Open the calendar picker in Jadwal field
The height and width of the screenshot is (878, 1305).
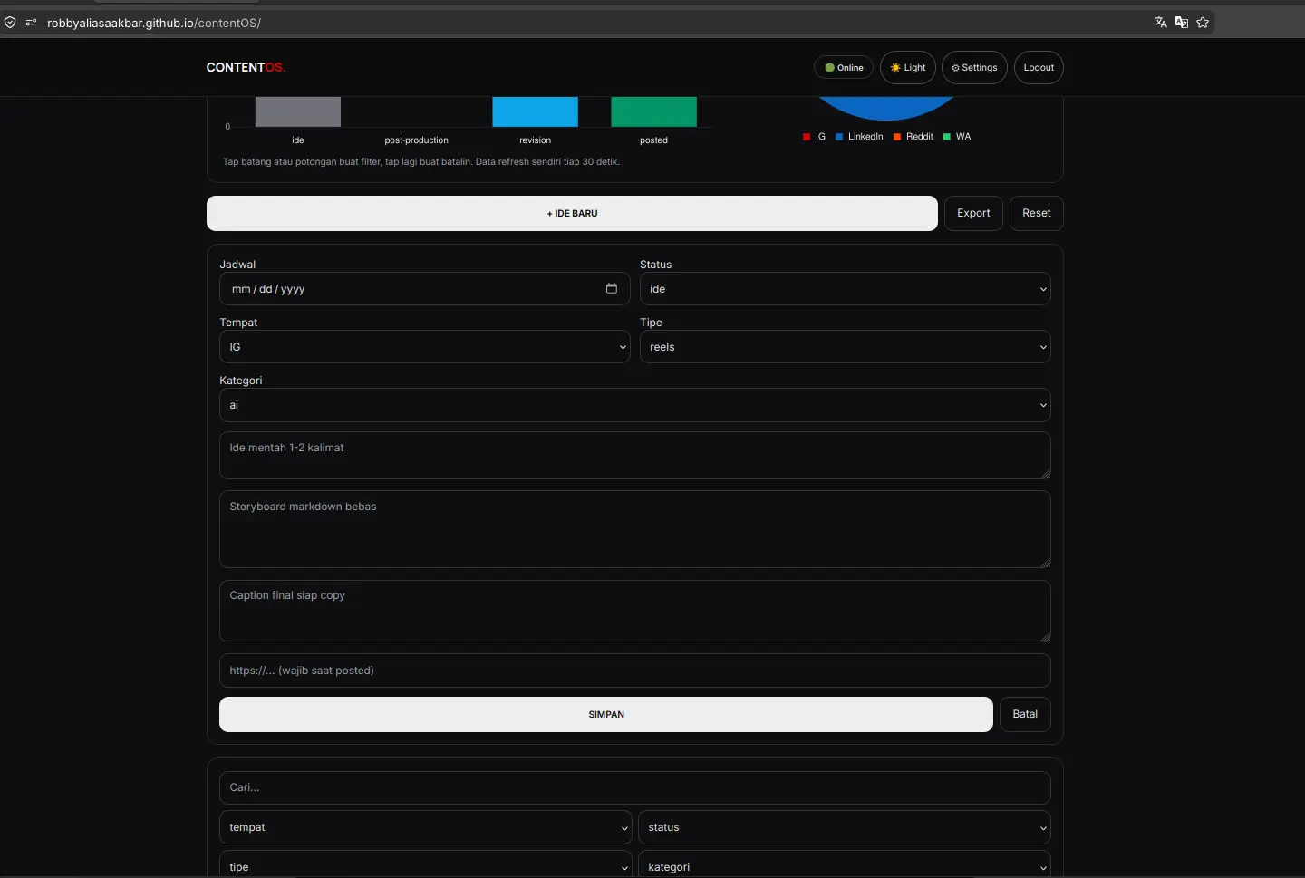point(612,288)
